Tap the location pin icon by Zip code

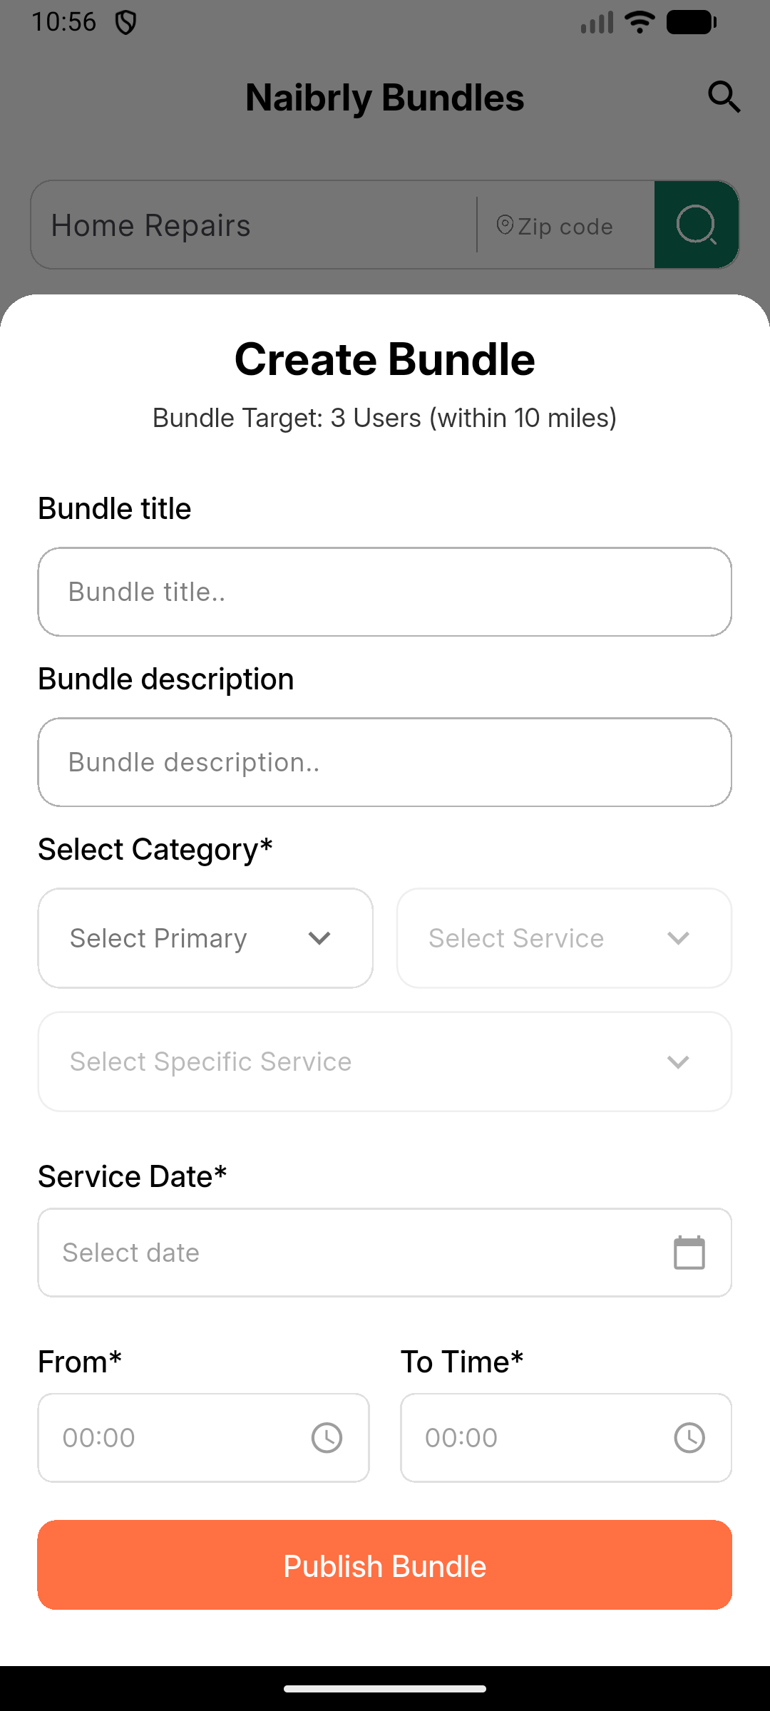tap(505, 225)
